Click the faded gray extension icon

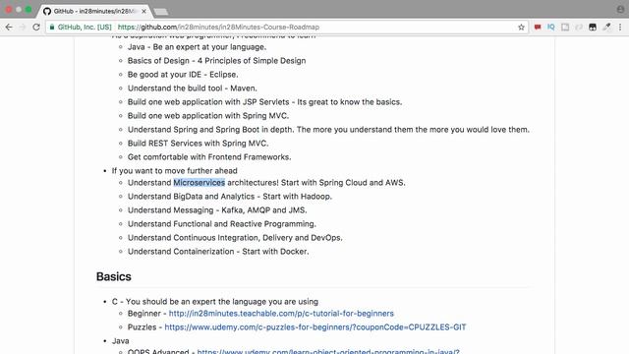[x=579, y=27]
